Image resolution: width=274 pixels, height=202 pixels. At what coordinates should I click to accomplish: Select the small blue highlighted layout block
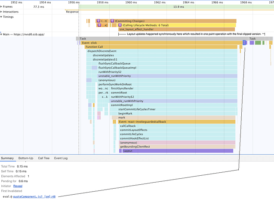click(244, 43)
